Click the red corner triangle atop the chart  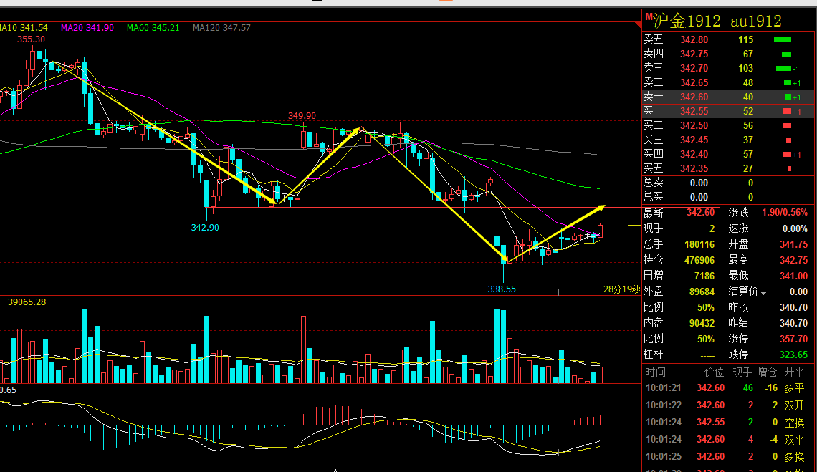(x=638, y=25)
